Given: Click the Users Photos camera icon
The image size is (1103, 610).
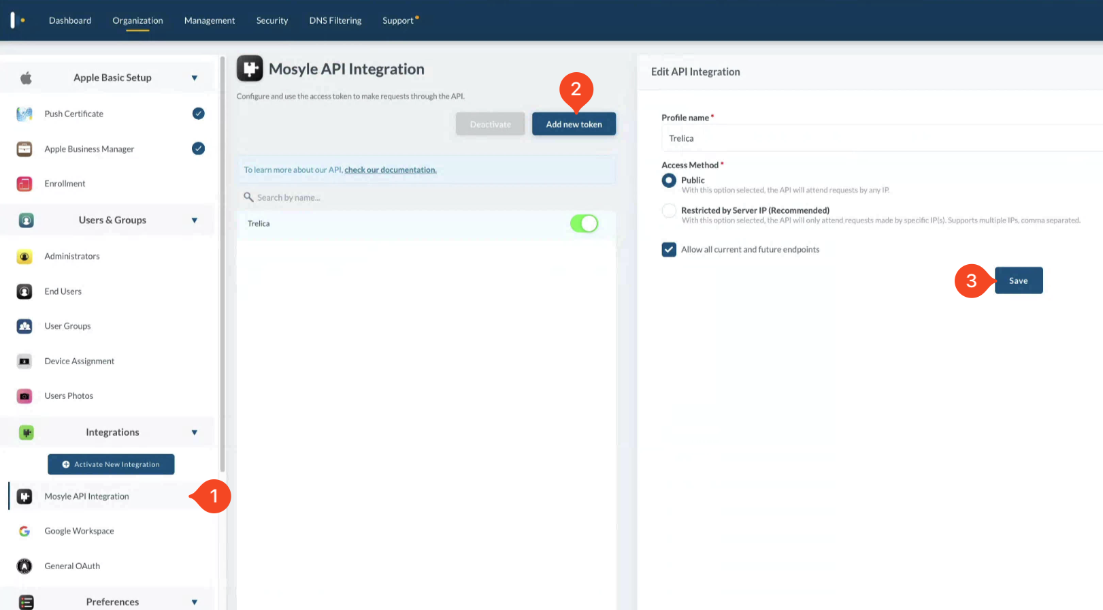Looking at the screenshot, I should point(24,396).
